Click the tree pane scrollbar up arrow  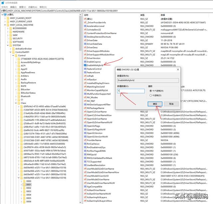80,15
